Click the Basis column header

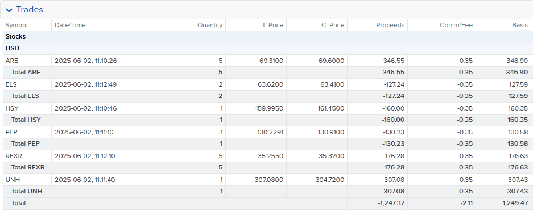pos(520,25)
